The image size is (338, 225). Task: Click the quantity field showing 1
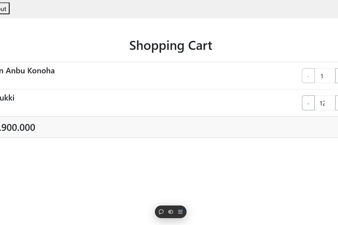pos(324,76)
